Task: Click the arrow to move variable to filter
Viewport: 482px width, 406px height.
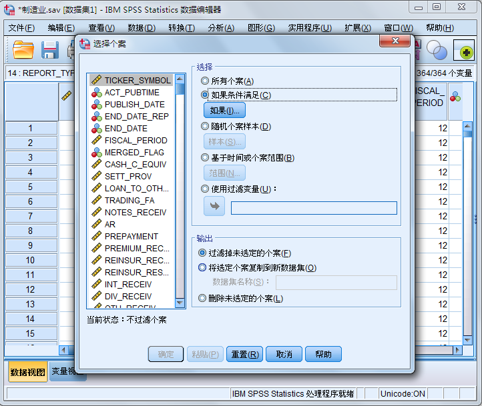Action: point(214,206)
